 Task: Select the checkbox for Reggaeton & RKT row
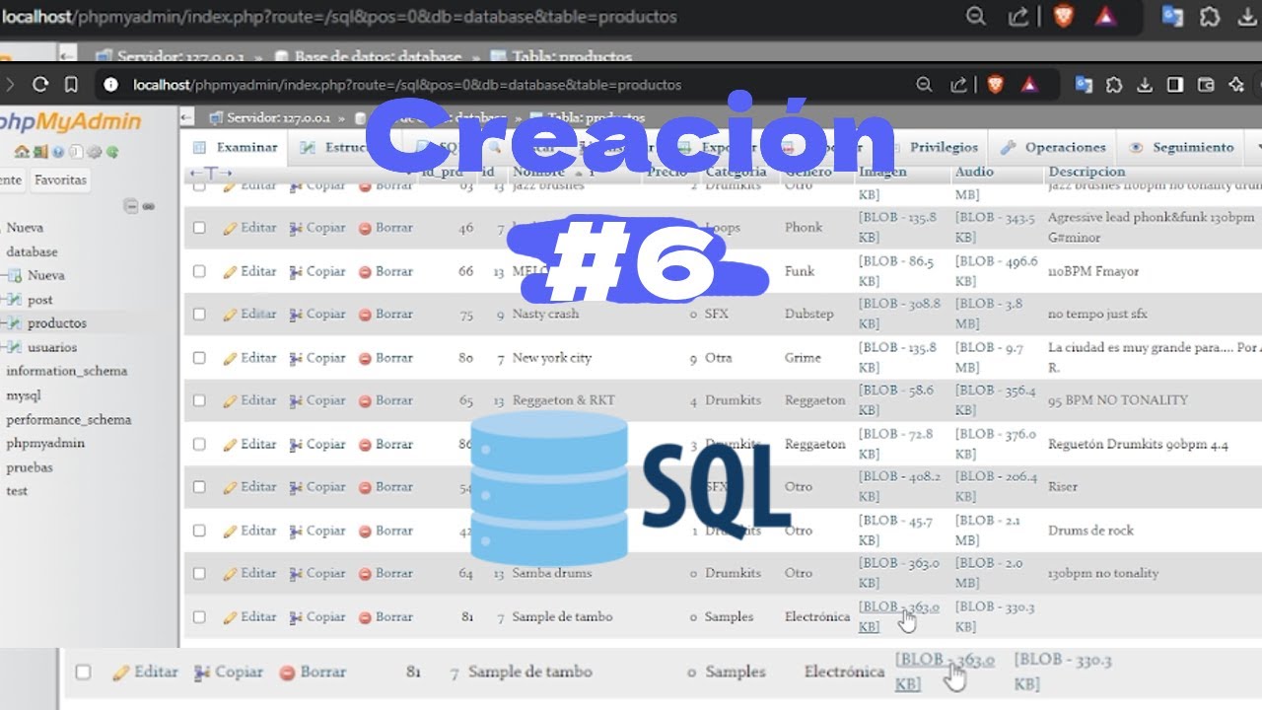point(199,401)
